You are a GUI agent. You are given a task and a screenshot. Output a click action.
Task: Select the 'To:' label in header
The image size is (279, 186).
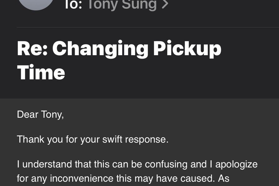click(73, 4)
